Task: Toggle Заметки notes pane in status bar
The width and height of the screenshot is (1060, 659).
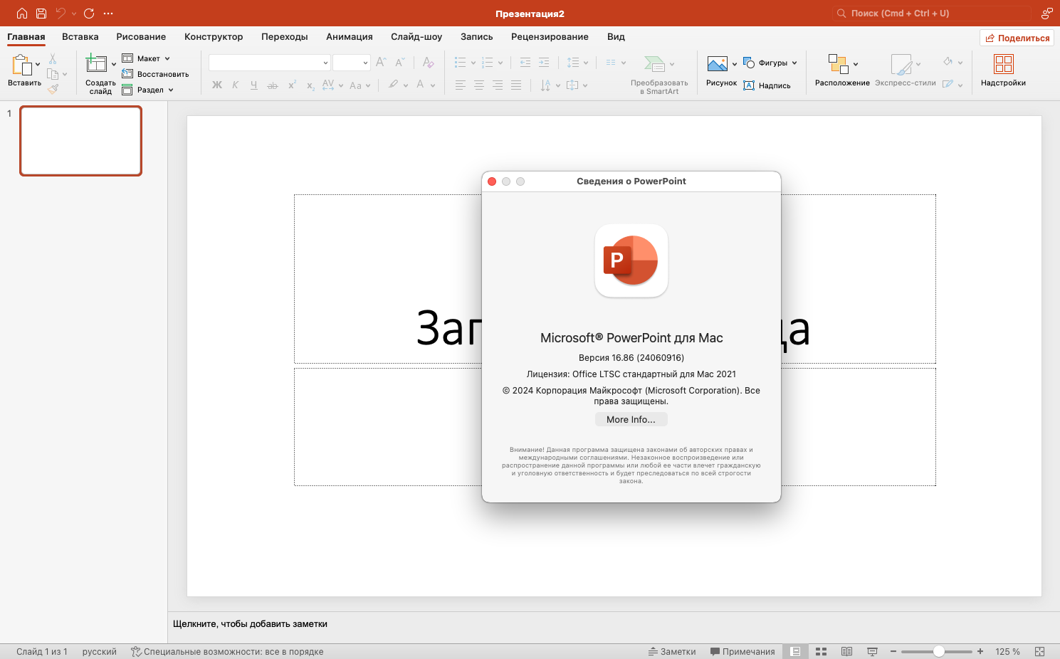Action: (x=672, y=651)
